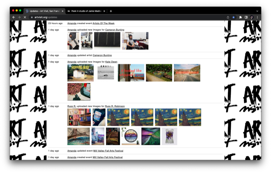The height and width of the screenshot is (173, 271).
Task: Close the Updates – Art Visit tab
Action: click(63, 11)
